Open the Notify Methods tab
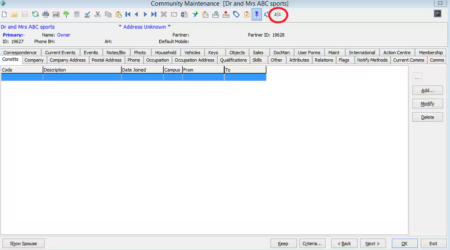 coord(372,60)
